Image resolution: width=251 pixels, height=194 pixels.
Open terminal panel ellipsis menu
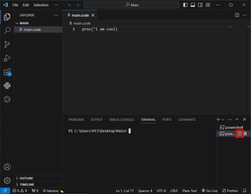pos(230,120)
